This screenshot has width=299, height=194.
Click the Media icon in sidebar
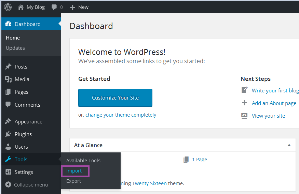[x=8, y=79]
